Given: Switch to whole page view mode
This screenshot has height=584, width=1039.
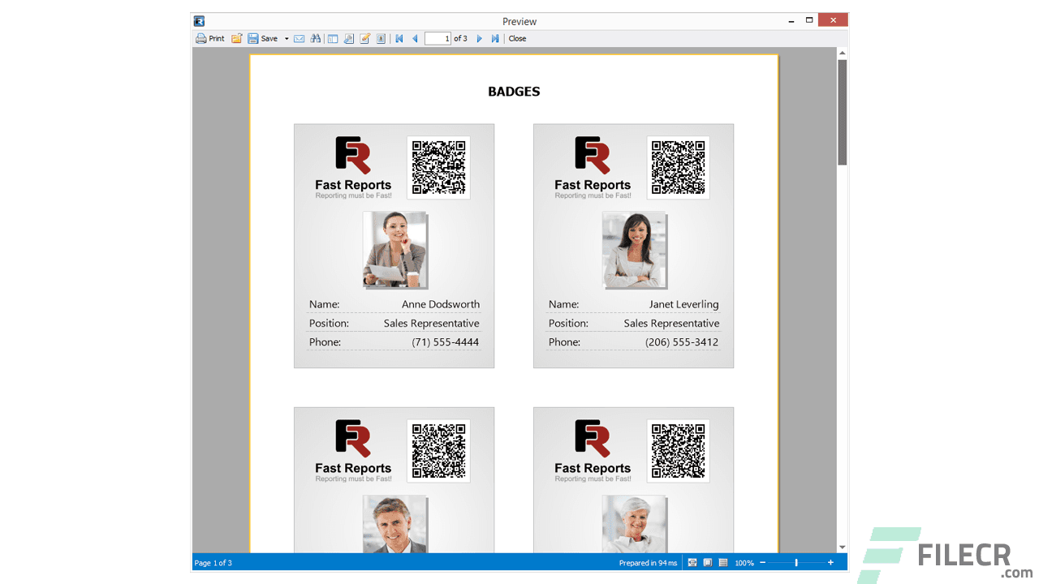Looking at the screenshot, I should pyautogui.click(x=707, y=562).
